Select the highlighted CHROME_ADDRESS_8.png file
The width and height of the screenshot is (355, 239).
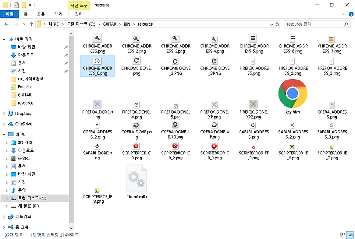pyautogui.click(x=97, y=66)
